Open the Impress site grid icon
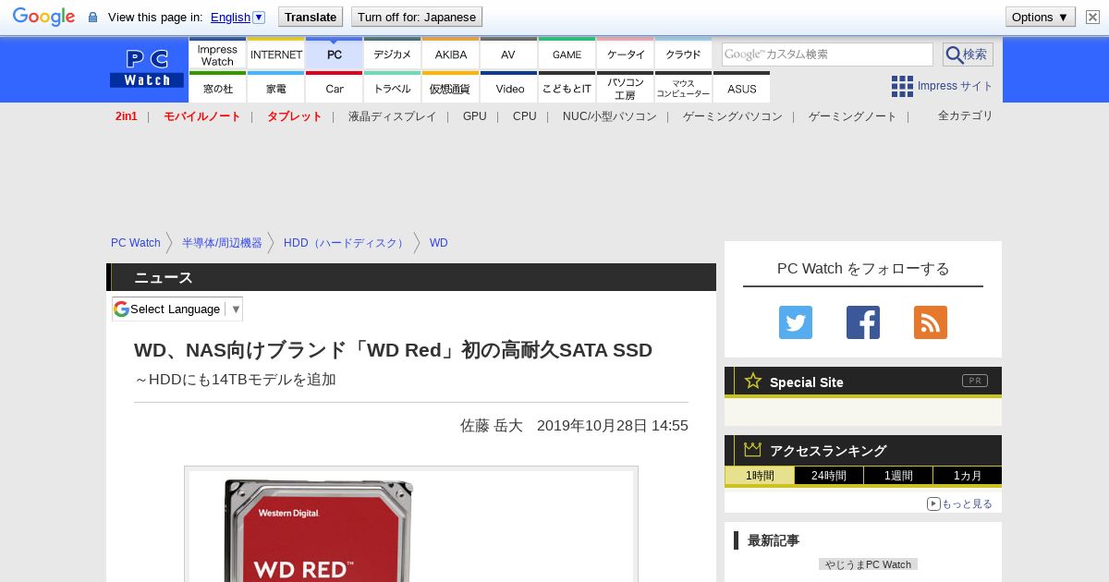Image resolution: width=1109 pixels, height=582 pixels. (x=902, y=86)
